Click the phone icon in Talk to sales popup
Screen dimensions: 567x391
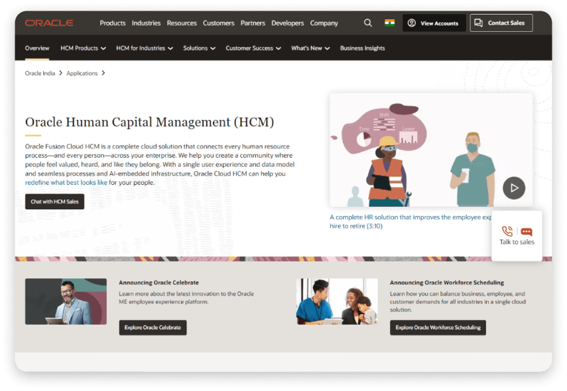[507, 231]
